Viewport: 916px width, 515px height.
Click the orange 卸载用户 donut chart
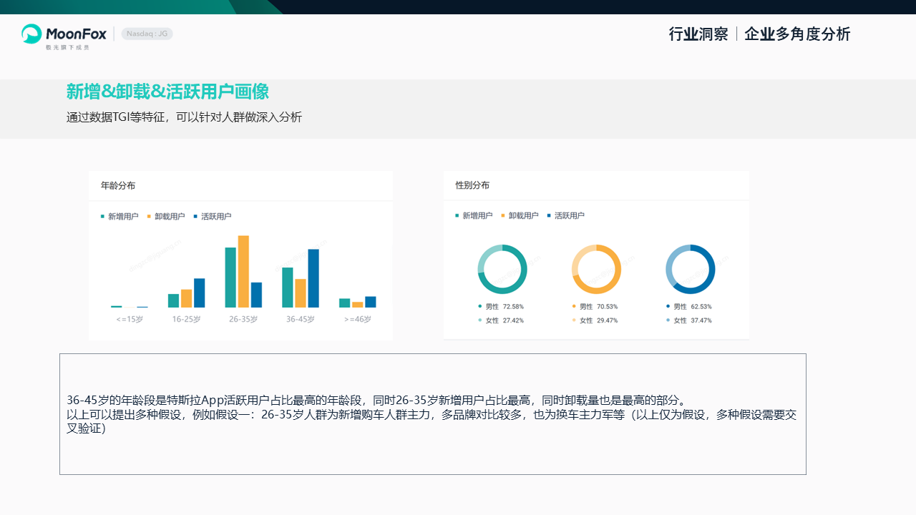click(596, 269)
